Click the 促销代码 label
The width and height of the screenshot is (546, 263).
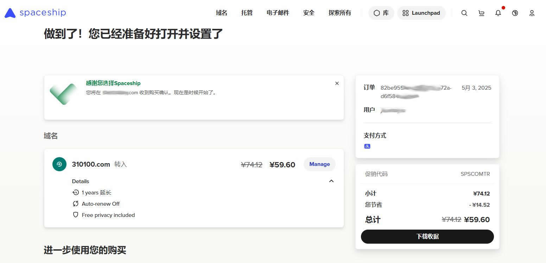[376, 174]
